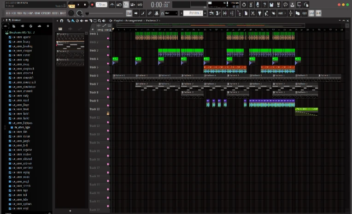Select the playlist select-region tool

pyautogui.click(x=95, y=21)
